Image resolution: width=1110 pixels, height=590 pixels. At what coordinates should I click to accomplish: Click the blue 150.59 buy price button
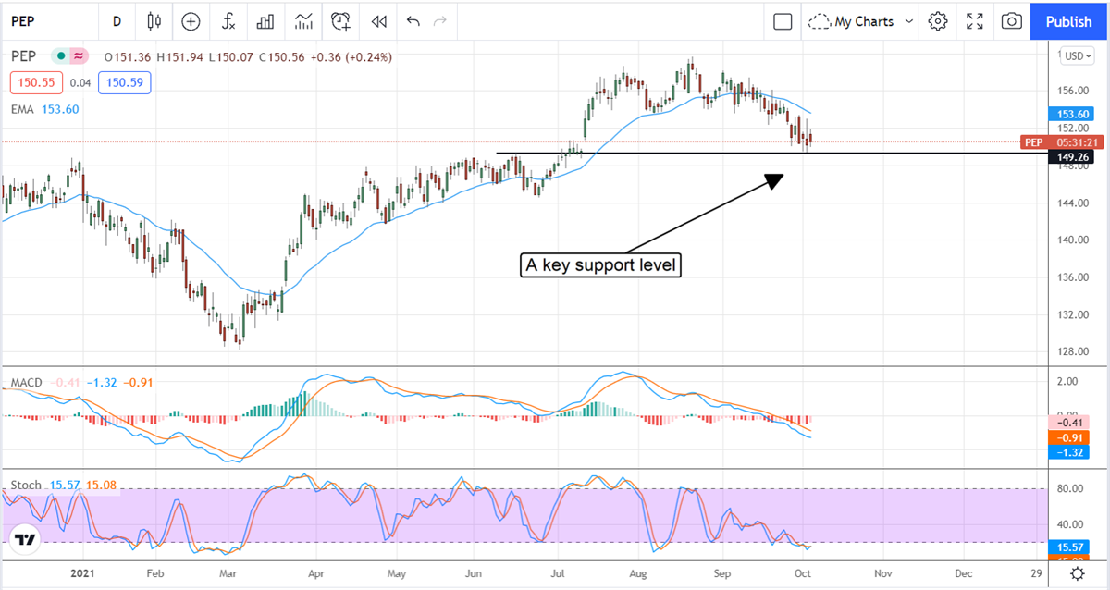coord(124,83)
